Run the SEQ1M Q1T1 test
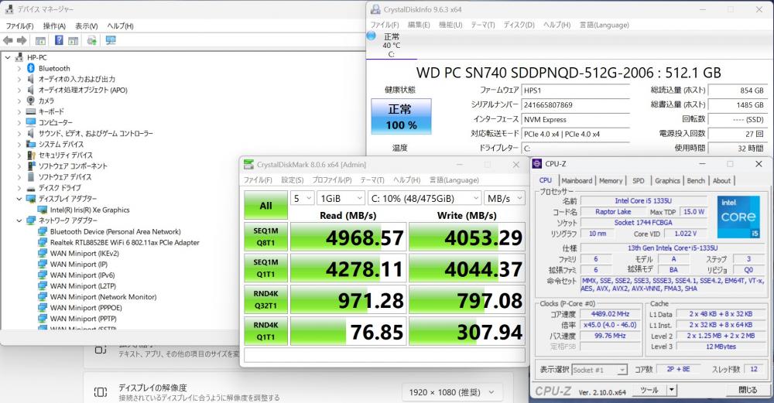 pos(265,268)
